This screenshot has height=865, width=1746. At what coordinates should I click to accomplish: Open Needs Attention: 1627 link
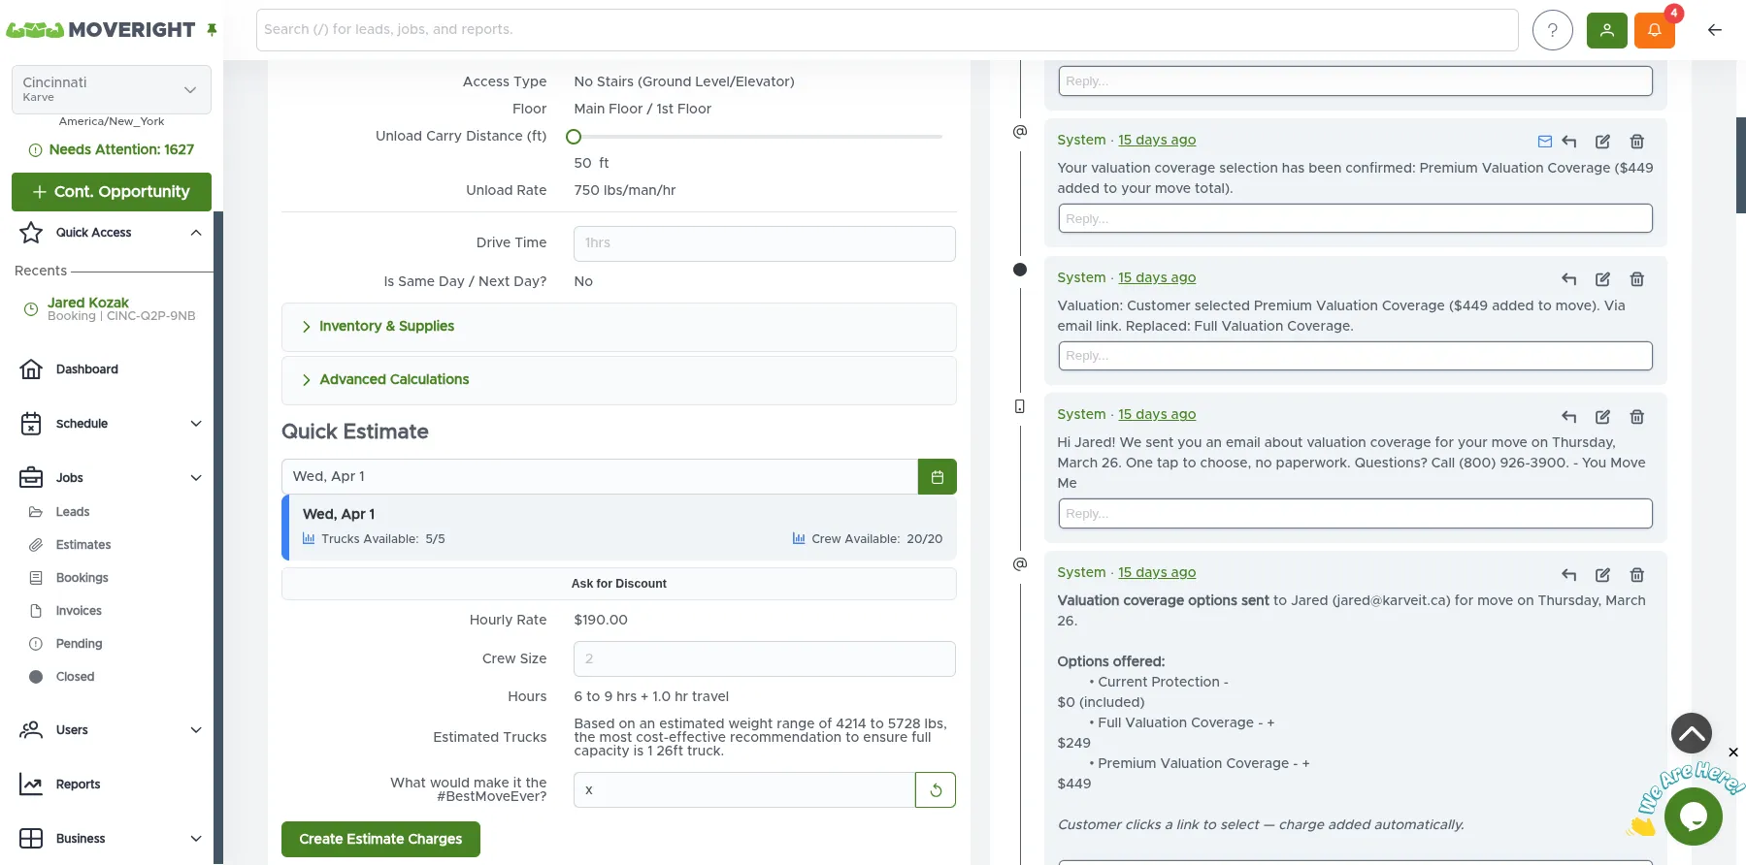pyautogui.click(x=112, y=149)
